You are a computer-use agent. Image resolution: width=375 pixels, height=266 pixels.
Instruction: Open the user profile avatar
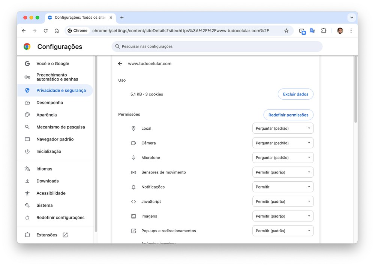click(x=340, y=31)
